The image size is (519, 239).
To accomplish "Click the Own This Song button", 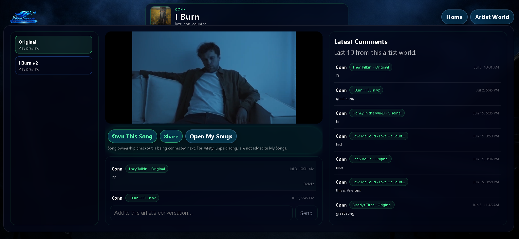I will pos(132,136).
